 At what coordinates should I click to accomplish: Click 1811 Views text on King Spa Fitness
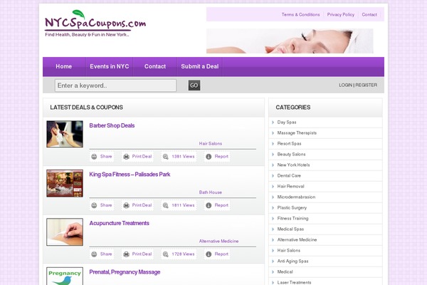point(183,205)
